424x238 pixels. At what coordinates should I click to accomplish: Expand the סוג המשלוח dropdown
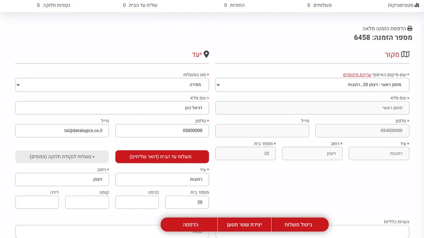click(x=112, y=85)
